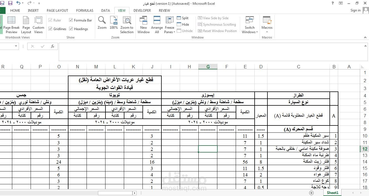
Task: Select row 12 header
Action: 365,149
